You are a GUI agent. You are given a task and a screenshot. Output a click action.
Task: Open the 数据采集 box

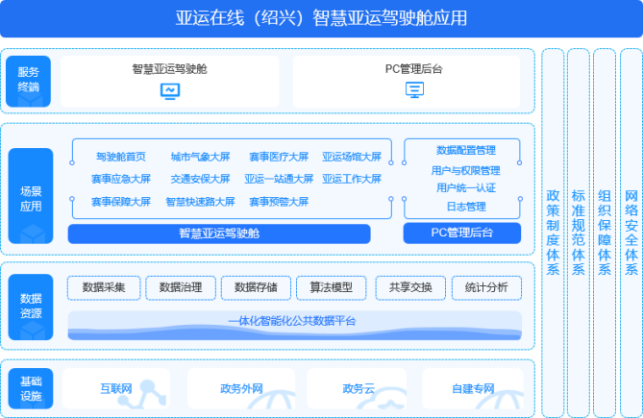coord(104,287)
